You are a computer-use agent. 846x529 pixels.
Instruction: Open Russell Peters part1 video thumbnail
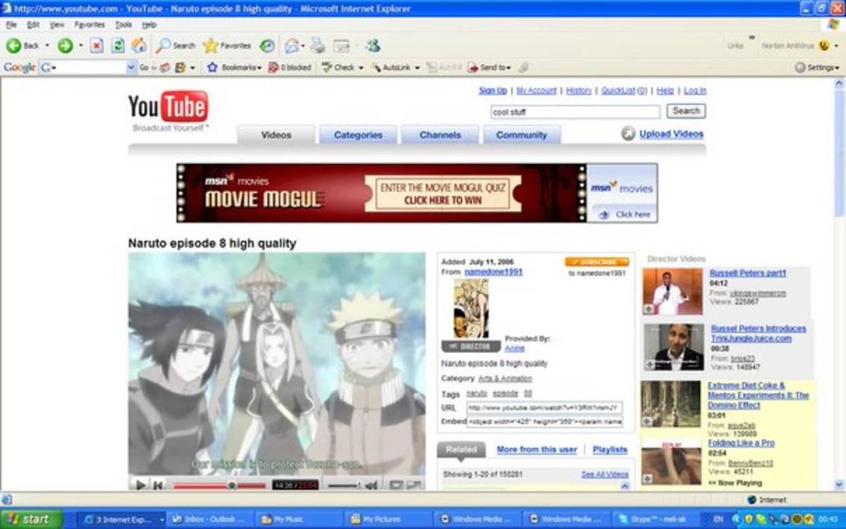click(x=673, y=292)
